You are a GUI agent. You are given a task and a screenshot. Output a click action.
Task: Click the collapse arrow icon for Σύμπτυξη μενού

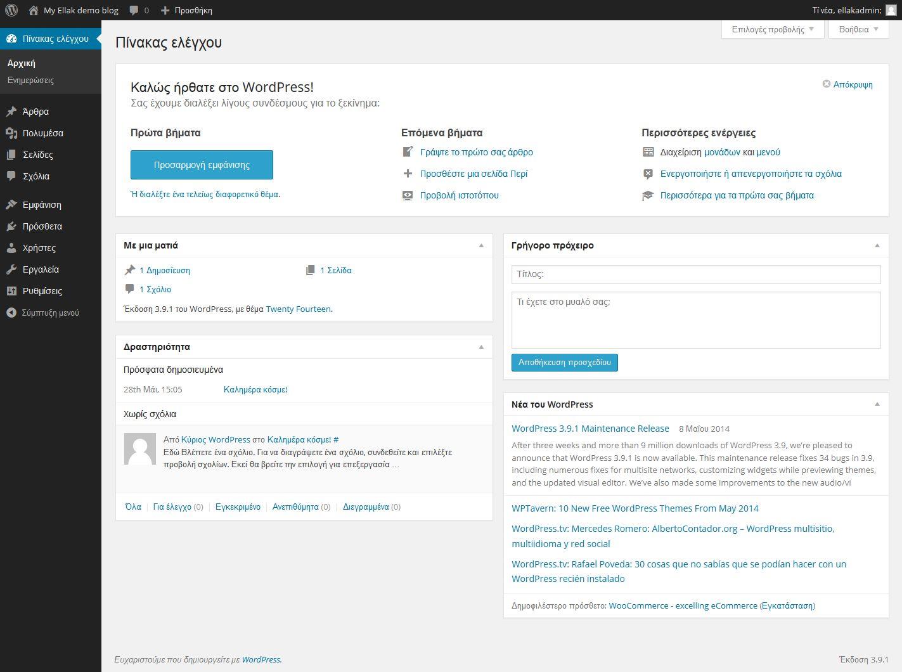pos(11,313)
